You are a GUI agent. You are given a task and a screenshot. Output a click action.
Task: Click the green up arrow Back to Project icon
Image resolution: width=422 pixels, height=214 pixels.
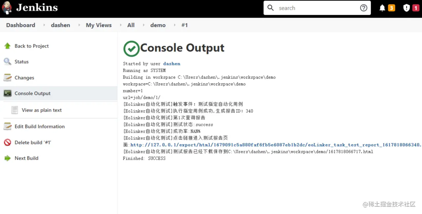[7, 46]
